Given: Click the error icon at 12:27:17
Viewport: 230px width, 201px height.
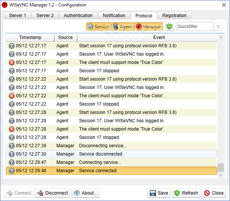Looking at the screenshot, I should pos(12,62).
